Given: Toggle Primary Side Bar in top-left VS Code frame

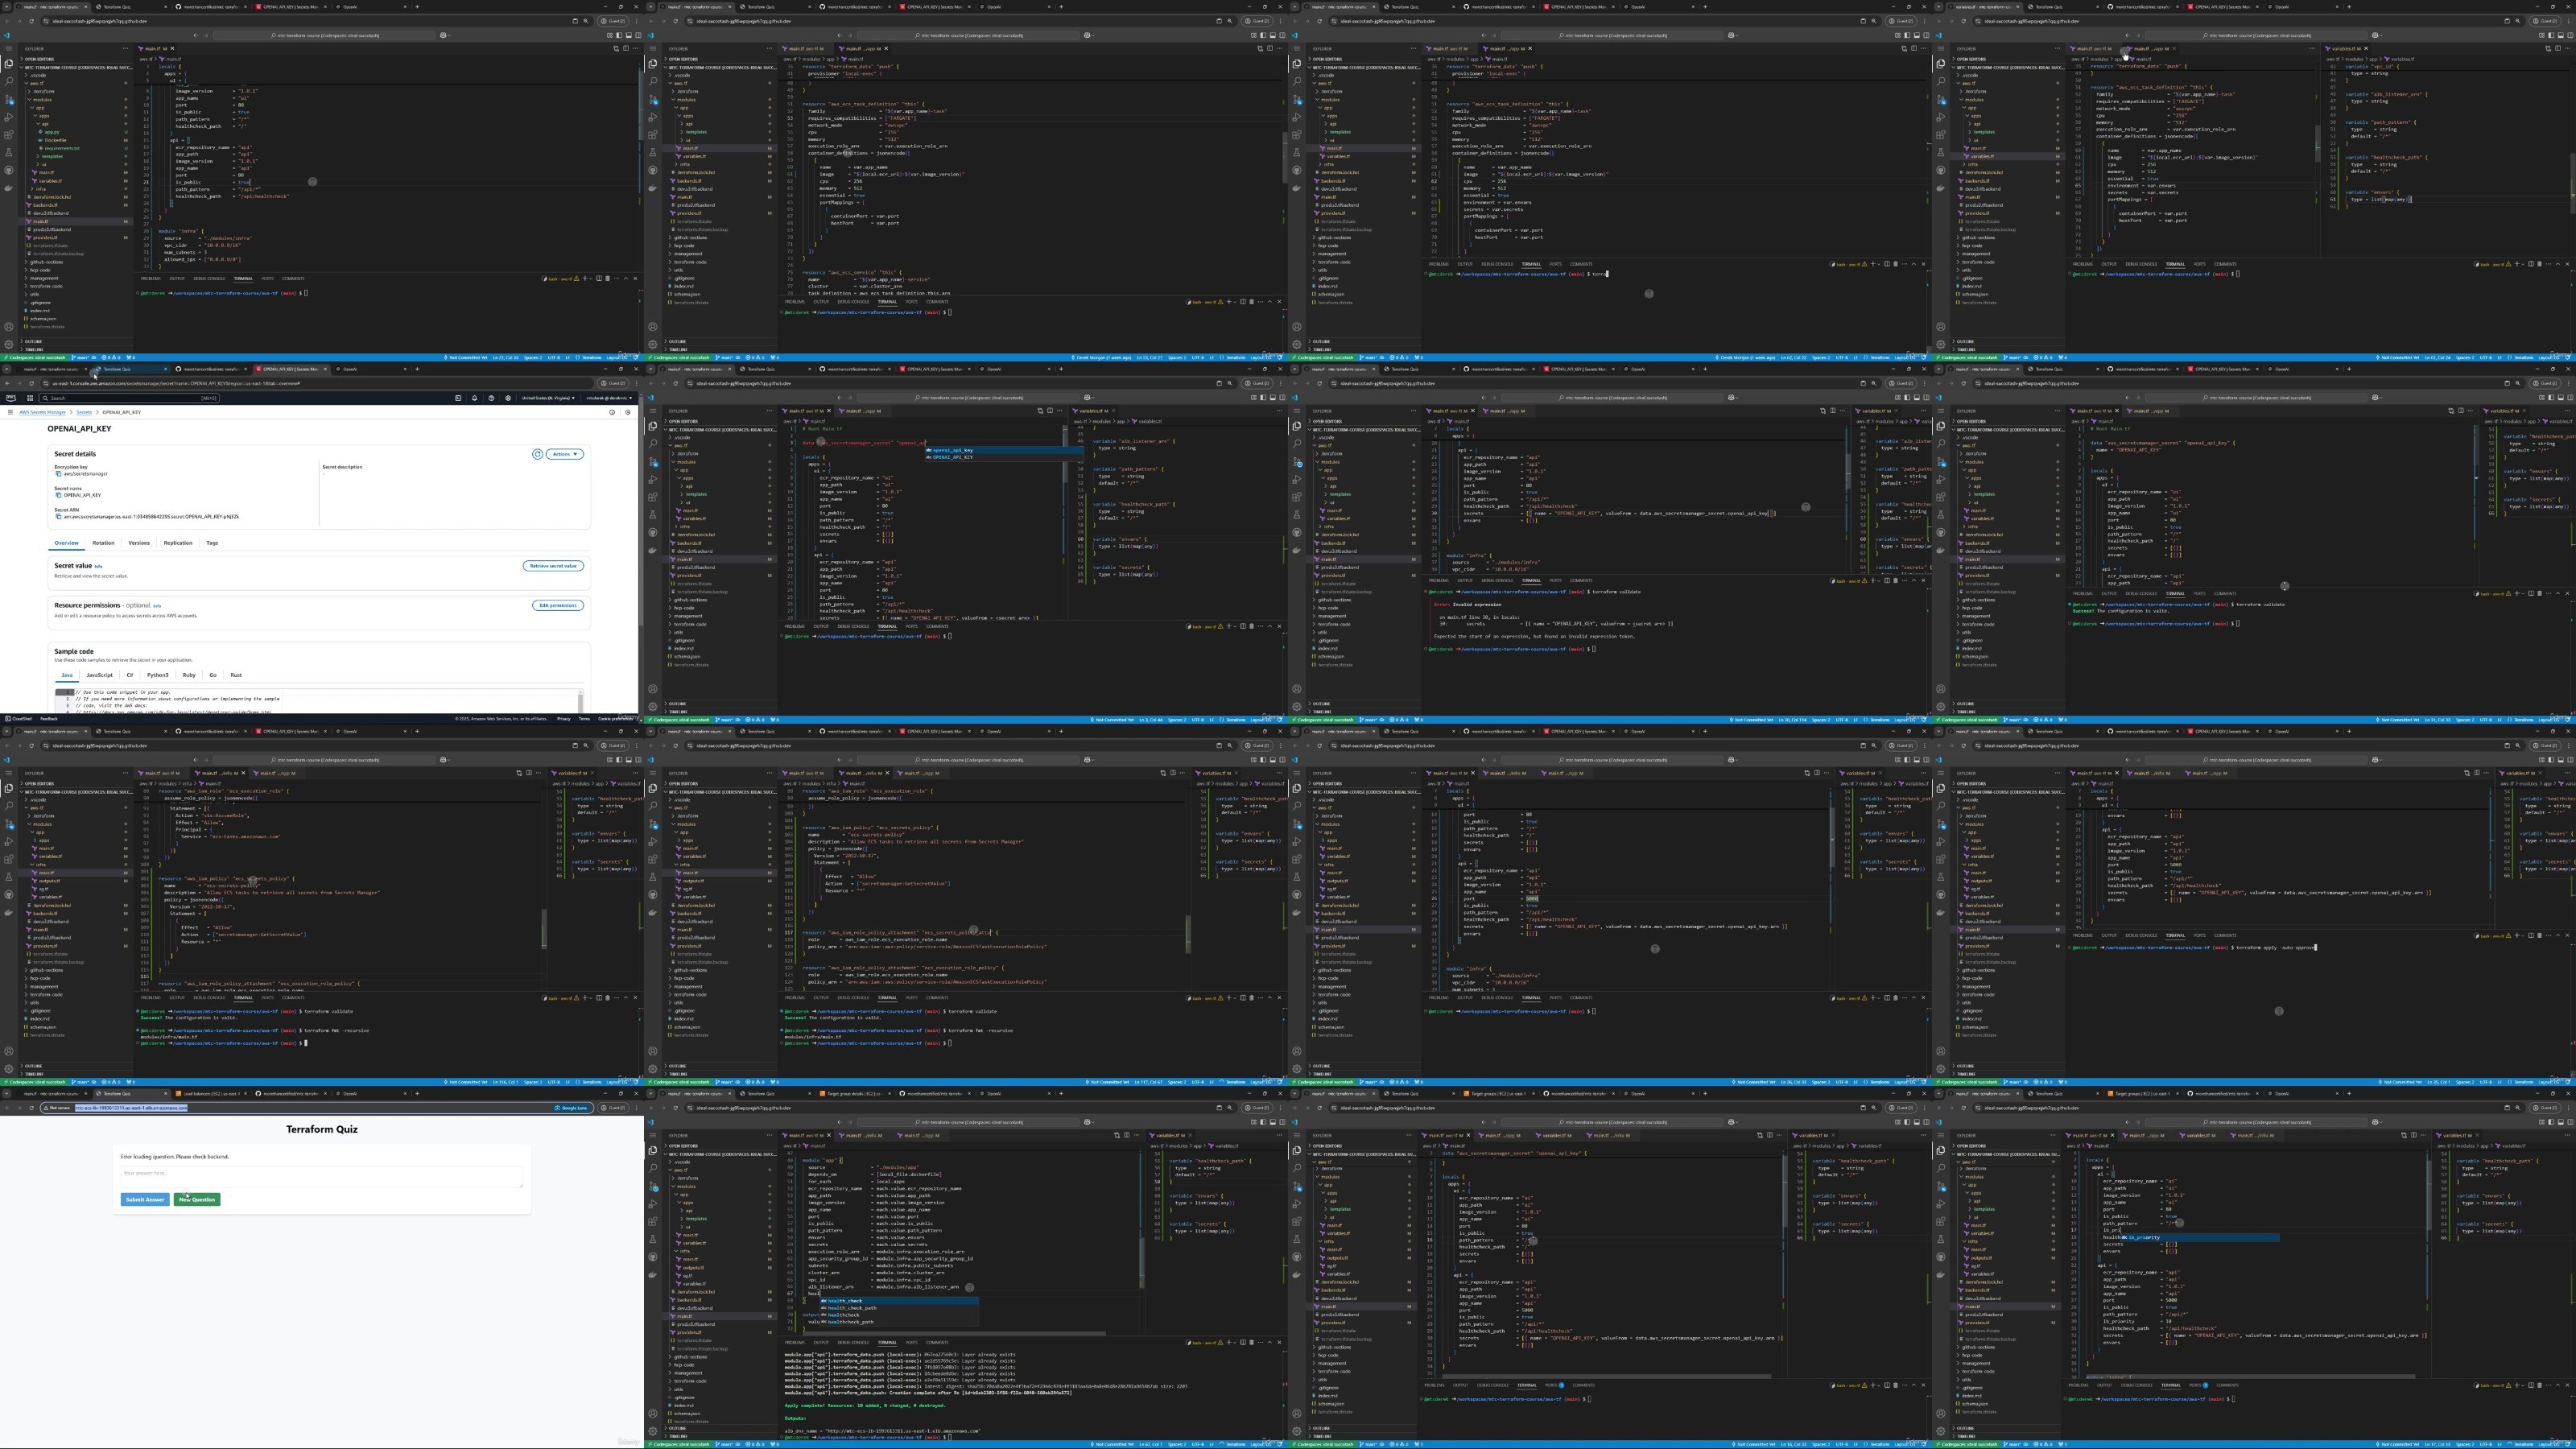Looking at the screenshot, I should pyautogui.click(x=620, y=35).
